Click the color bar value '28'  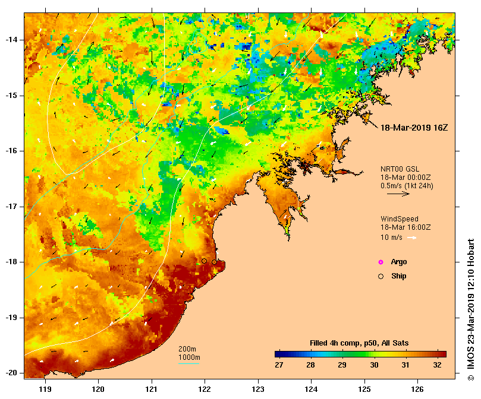click(310, 365)
